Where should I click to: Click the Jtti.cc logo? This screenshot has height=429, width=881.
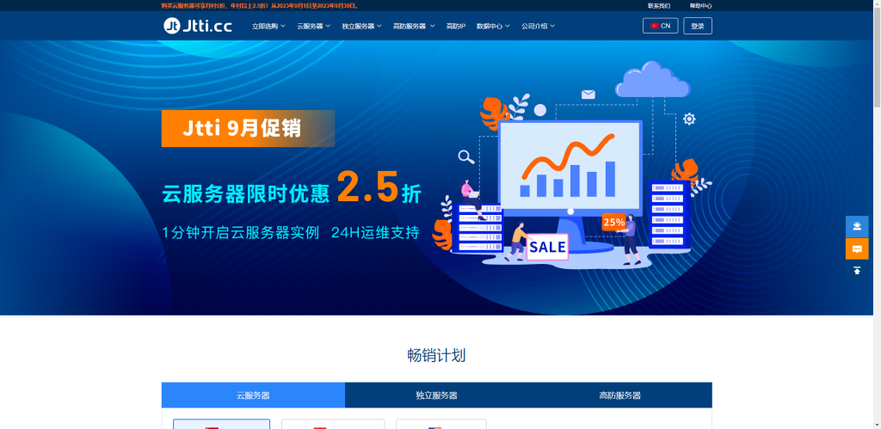click(x=198, y=26)
